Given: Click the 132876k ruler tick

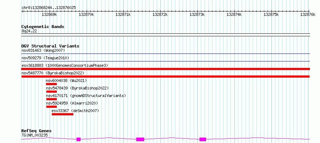Looking at the screenshot, I should click(x=308, y=14).
